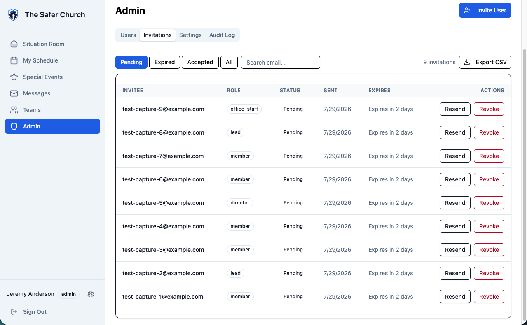Click the Messages envelope icon
This screenshot has width=527, height=325.
[14, 93]
